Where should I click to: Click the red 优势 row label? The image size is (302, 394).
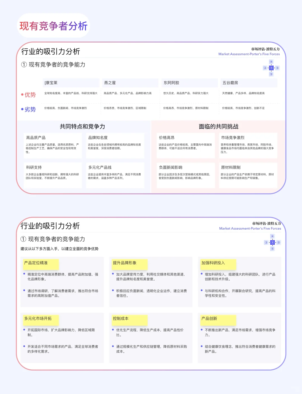[x=29, y=95]
